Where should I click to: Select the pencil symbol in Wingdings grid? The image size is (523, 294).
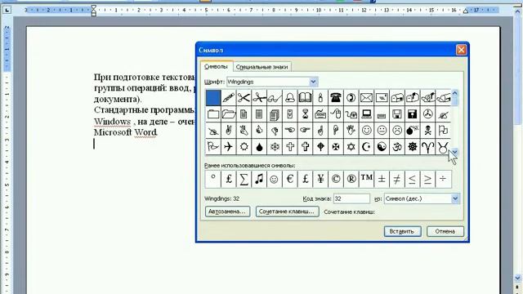pos(229,98)
